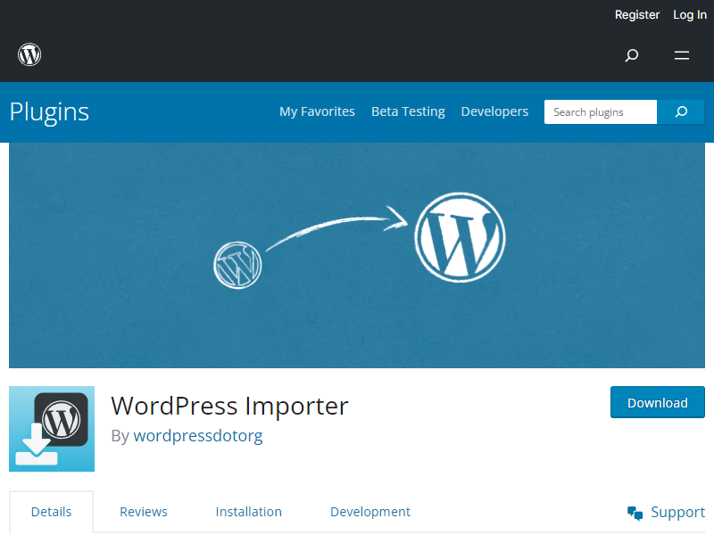Open the site search magnifier icon
Screen dimensions: 714x535
coord(632,55)
